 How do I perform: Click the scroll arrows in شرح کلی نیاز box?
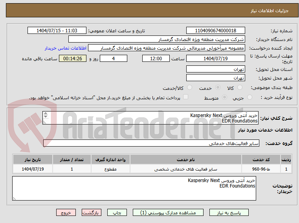point(46,115)
